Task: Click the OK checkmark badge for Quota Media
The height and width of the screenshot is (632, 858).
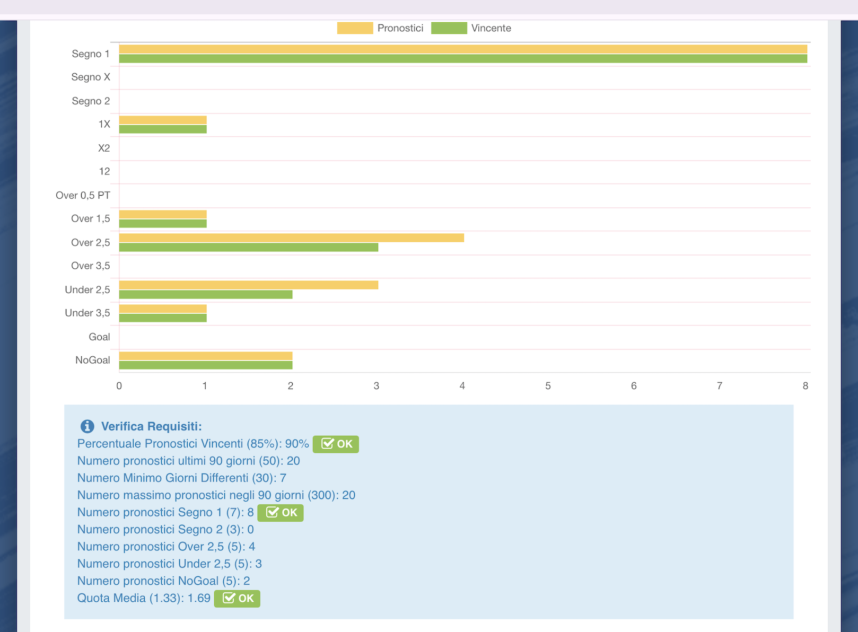Action: [237, 599]
